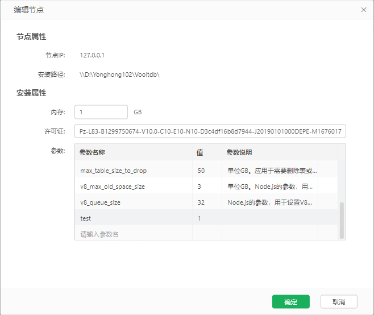Click the parameter table vertical scrollbar
The image size is (374, 315).
342,220
